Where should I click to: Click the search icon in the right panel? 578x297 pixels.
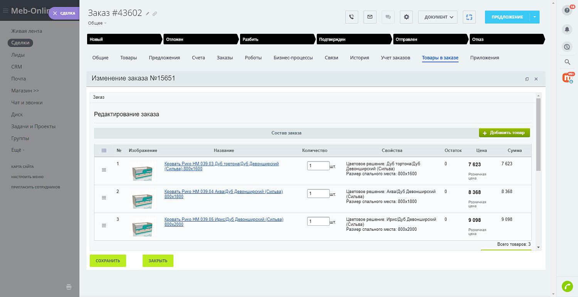click(x=567, y=62)
